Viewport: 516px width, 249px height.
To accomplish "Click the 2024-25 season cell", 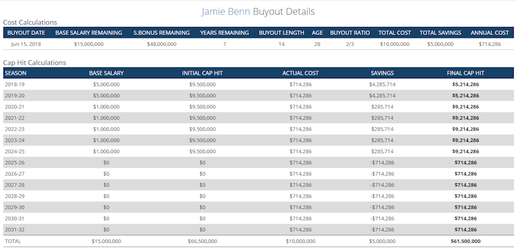I will click(14, 151).
